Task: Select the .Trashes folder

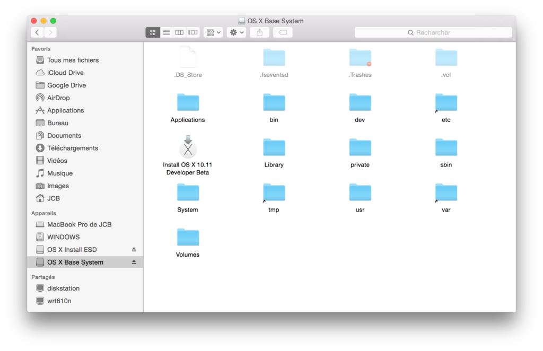Action: [x=360, y=57]
